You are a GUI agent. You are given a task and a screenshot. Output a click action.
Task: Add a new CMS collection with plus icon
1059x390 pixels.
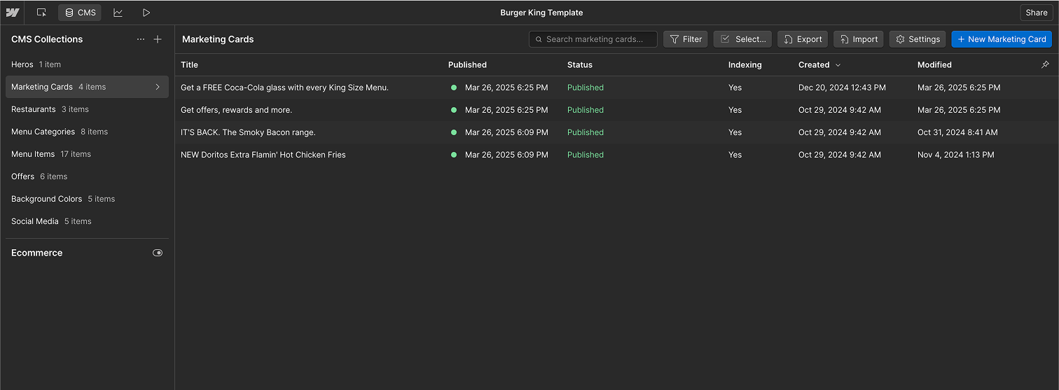pyautogui.click(x=158, y=39)
